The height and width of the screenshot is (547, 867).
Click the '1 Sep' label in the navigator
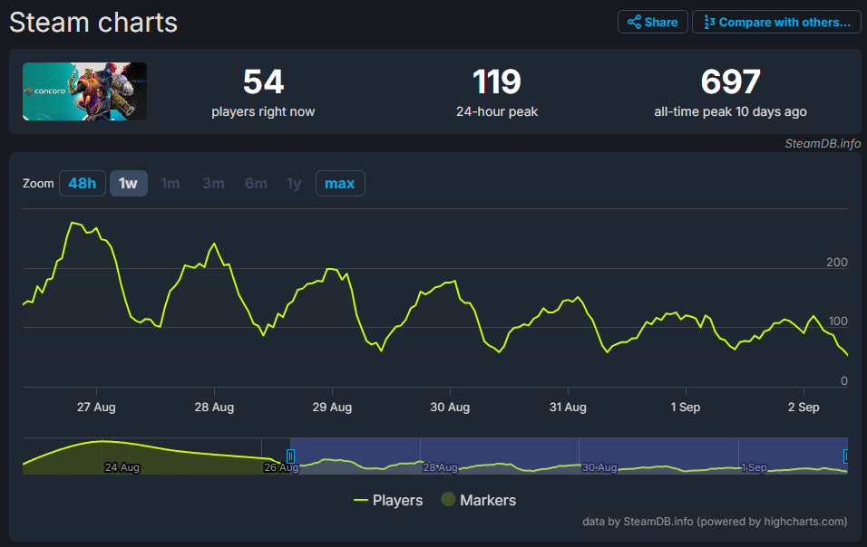coord(755,467)
